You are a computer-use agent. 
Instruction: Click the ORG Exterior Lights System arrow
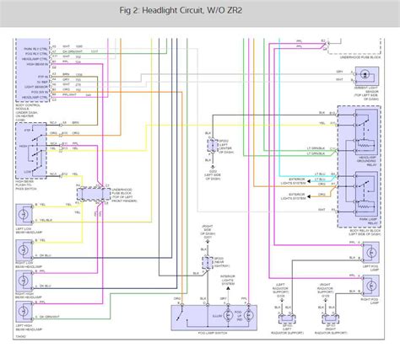[x=309, y=196]
